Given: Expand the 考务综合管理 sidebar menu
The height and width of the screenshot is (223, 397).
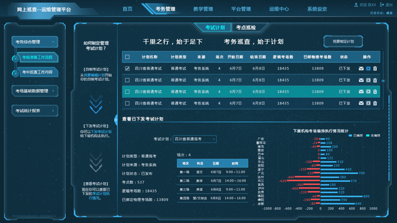Looking at the screenshot, I should (35, 42).
